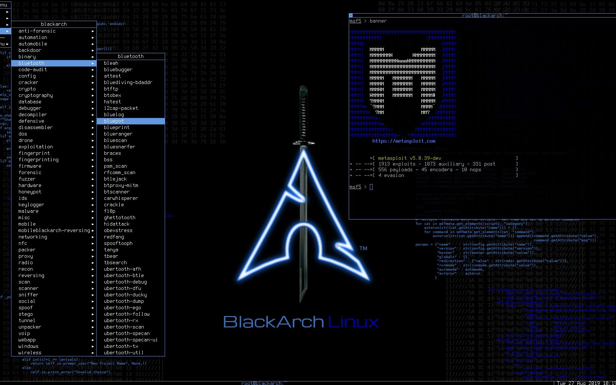Select btlejack in the bluetooth submenu
Screen dimensions: 616x385
pos(115,179)
